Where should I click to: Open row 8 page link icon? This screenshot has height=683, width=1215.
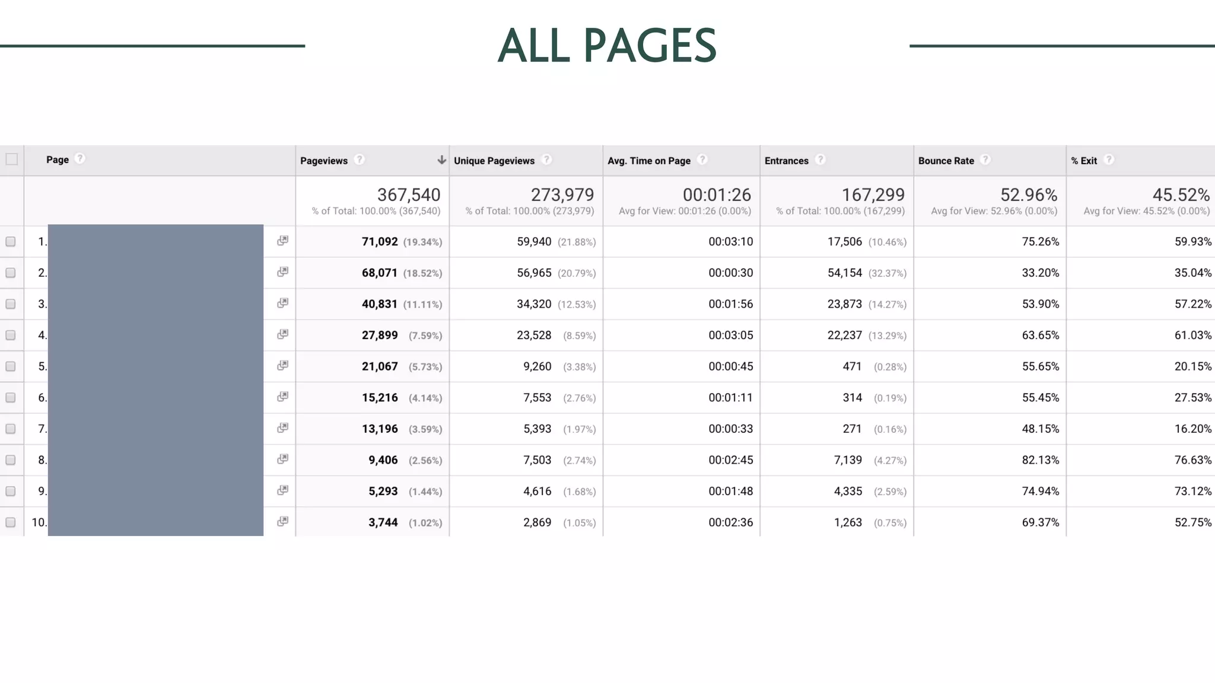(282, 459)
